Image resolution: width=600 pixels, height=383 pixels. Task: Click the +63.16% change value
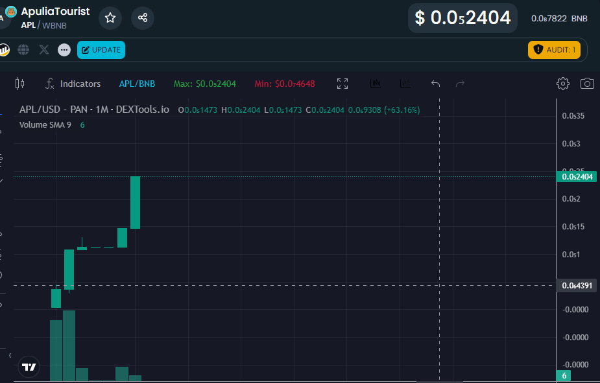coord(402,110)
